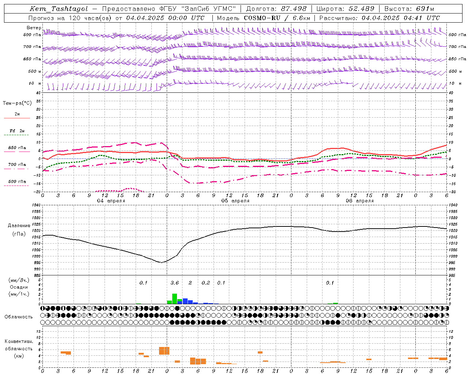Select the "850 гПа" temperature legend entry
Viewport: 468px width, 374px height.
coord(17,148)
